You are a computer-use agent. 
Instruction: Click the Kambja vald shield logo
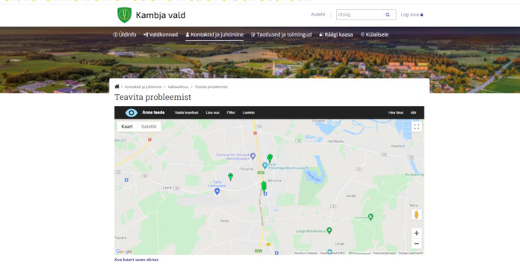click(124, 15)
